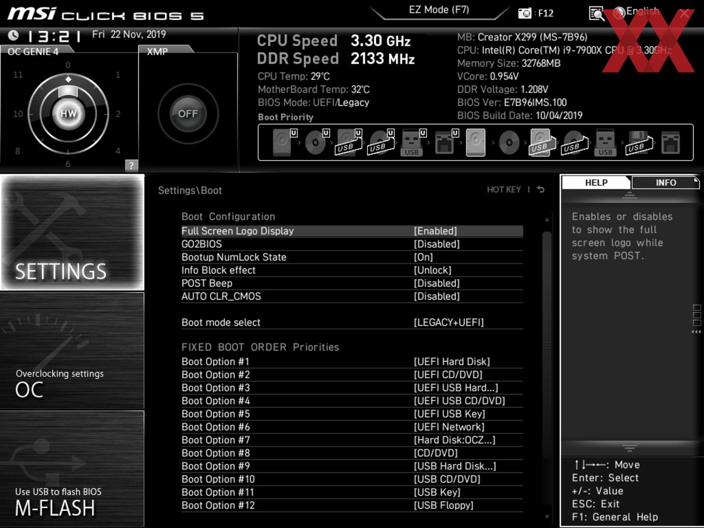Click the Settings\Boot breadcrumb path

(189, 190)
